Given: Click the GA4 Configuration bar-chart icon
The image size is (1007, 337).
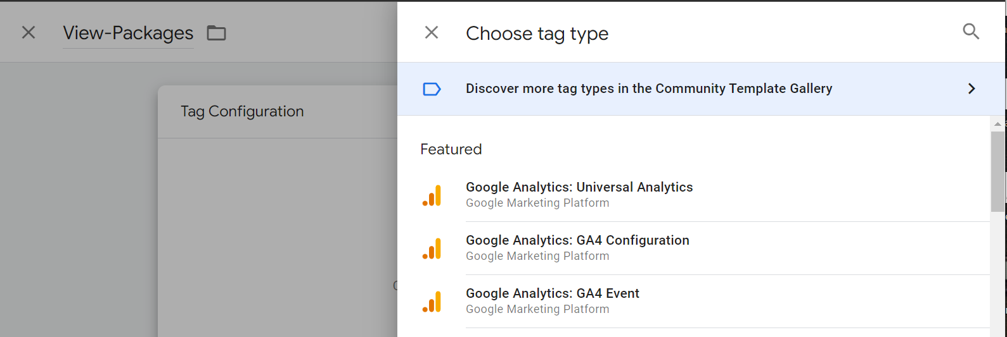Looking at the screenshot, I should pyautogui.click(x=432, y=248).
